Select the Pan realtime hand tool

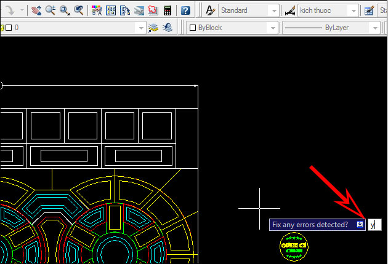37,10
